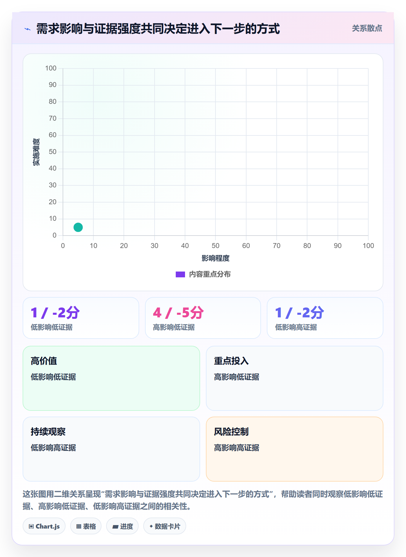Click the 进度 tag chip
The width and height of the screenshot is (406, 557).
[x=122, y=526]
